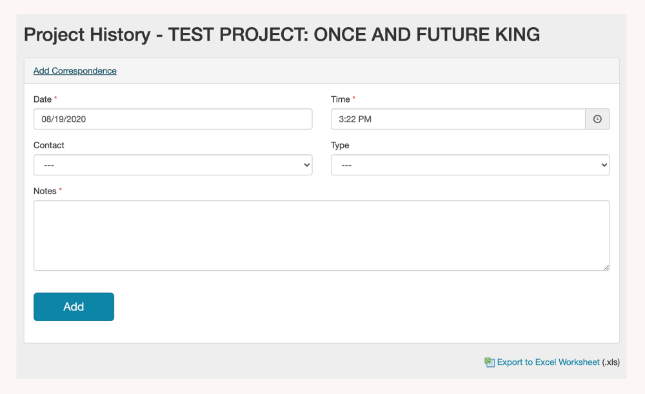The height and width of the screenshot is (394, 645).
Task: Open the time picker clock icon
Action: click(597, 119)
